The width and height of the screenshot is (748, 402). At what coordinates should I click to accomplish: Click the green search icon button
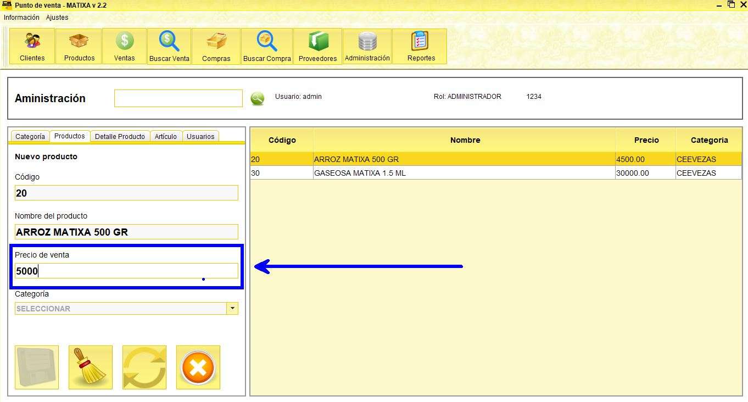pos(257,98)
